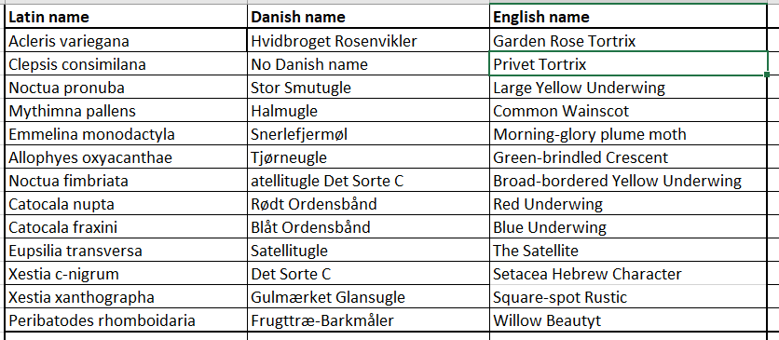Viewport: 779px width, 340px height.
Task: Click the Willow Beautyt cell
Action: (628, 320)
